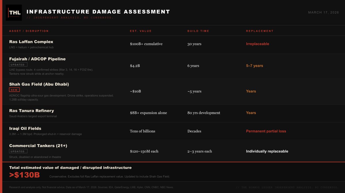Screen dimensions: 345x193
Task: Click the Tens of billions value
Action: tap(143, 131)
